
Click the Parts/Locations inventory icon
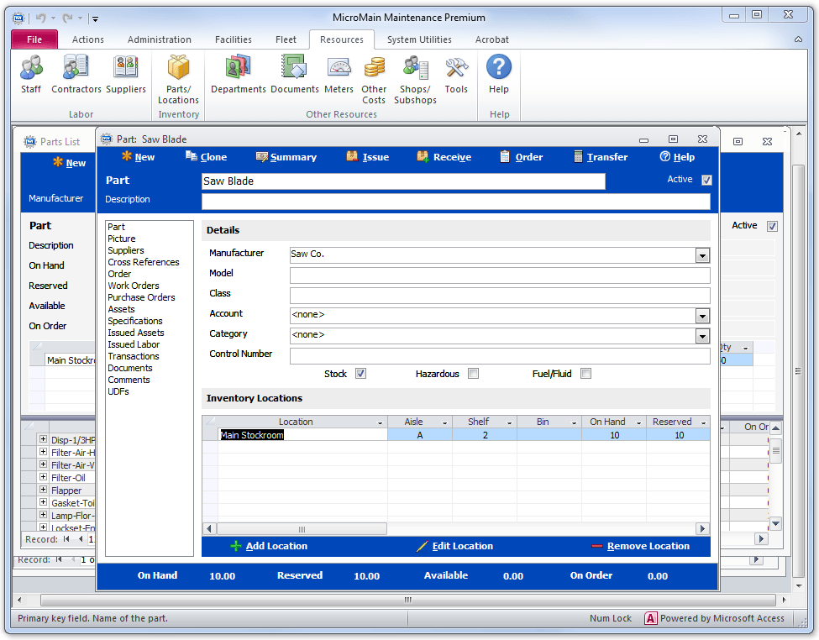(x=178, y=80)
